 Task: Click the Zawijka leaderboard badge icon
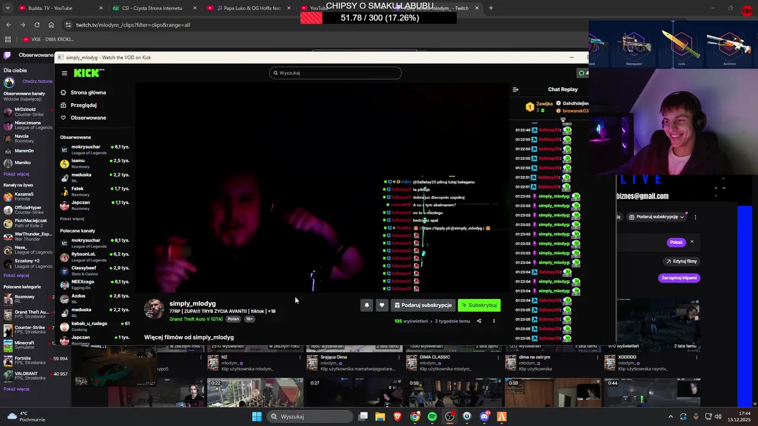[x=530, y=107]
